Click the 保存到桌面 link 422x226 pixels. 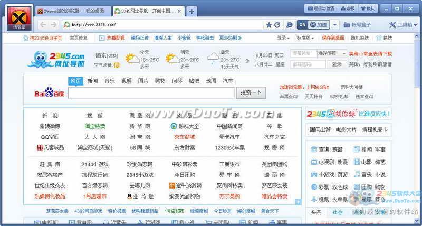333,38
